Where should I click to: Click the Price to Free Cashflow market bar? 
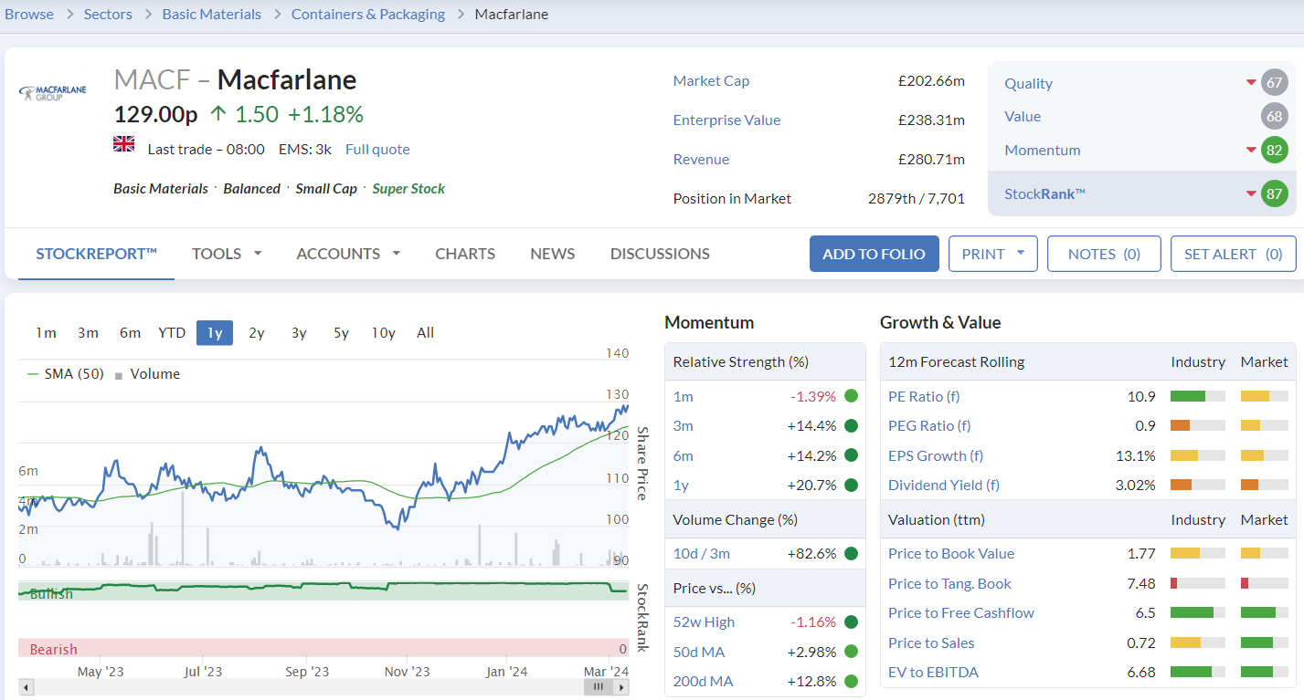(x=1265, y=613)
